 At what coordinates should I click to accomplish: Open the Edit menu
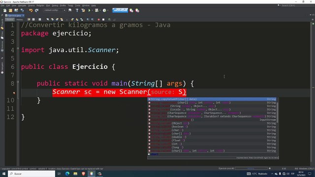click(8, 5)
